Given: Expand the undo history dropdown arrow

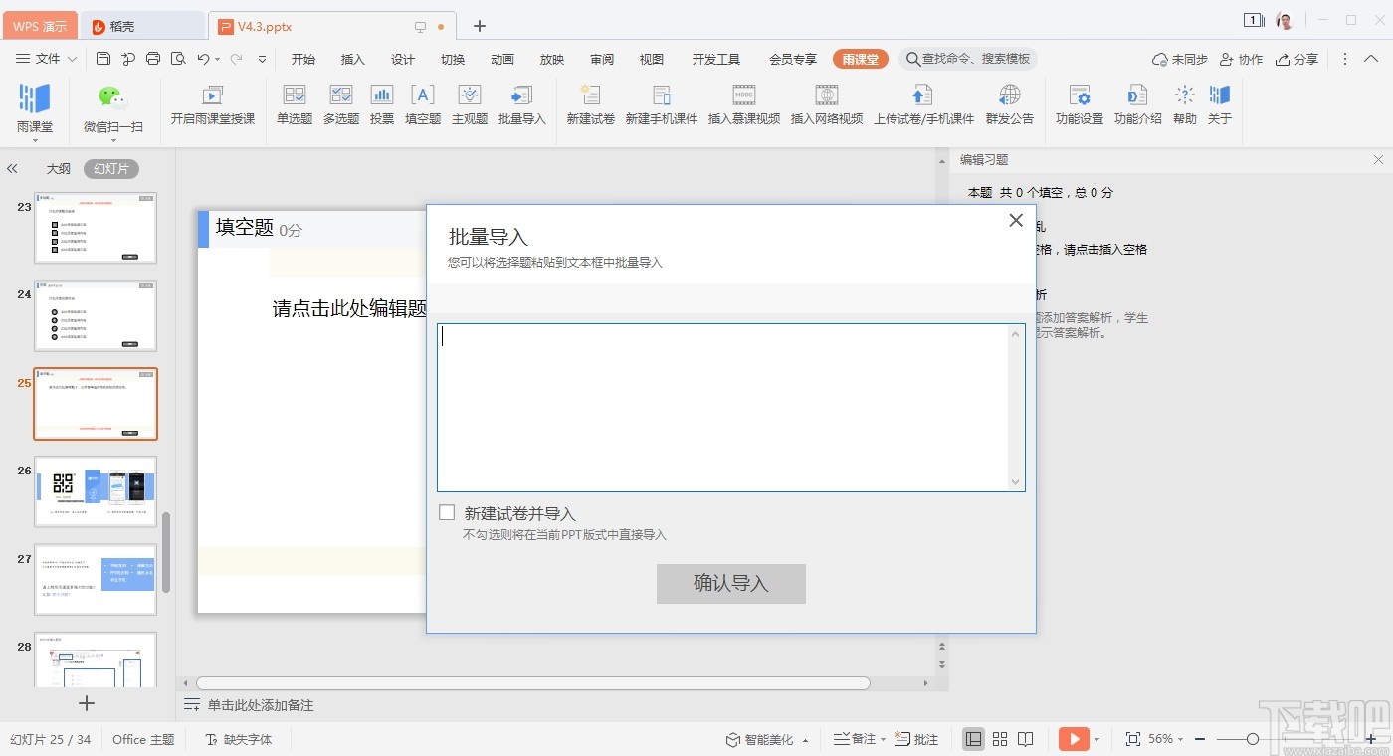Looking at the screenshot, I should (x=219, y=60).
